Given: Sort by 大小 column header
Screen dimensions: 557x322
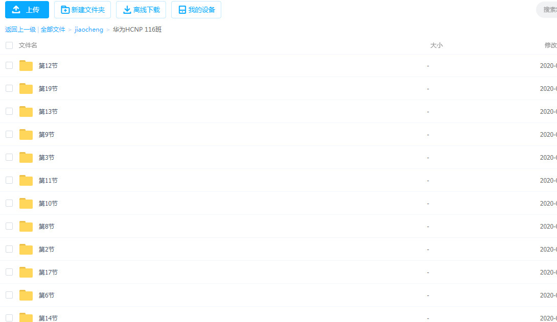Looking at the screenshot, I should (x=436, y=45).
